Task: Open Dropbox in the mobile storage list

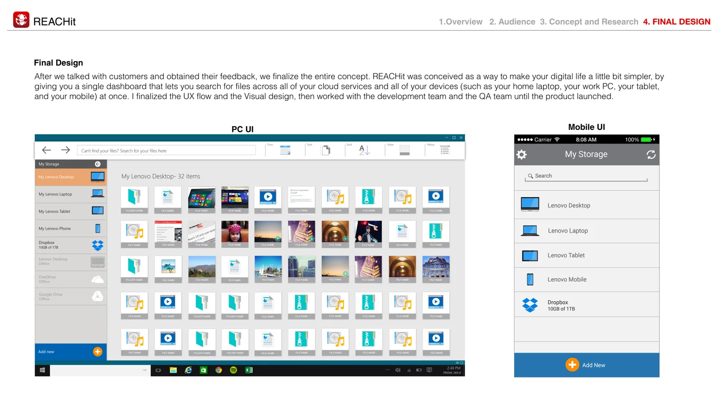Action: 586,305
